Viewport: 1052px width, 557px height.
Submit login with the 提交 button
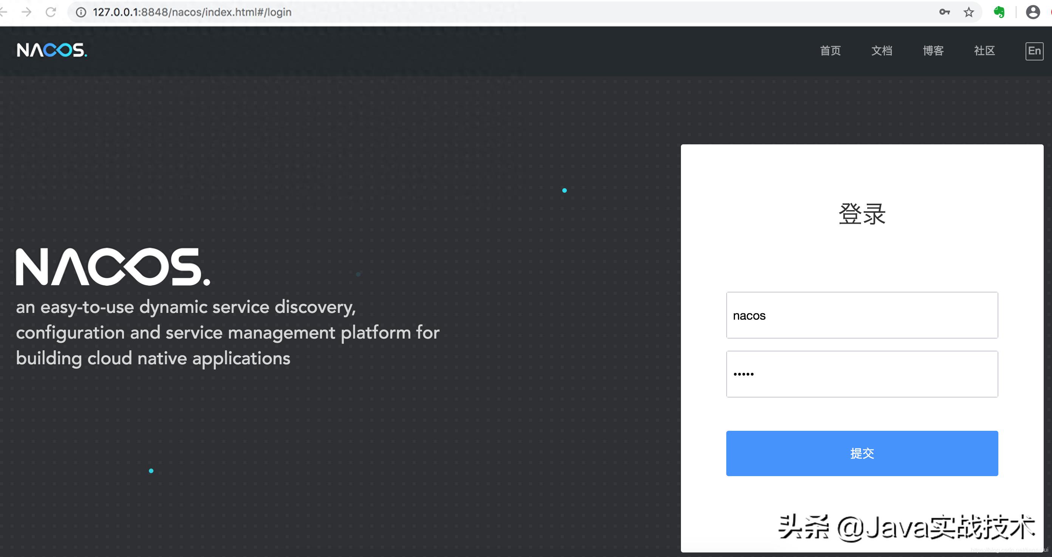(x=862, y=453)
